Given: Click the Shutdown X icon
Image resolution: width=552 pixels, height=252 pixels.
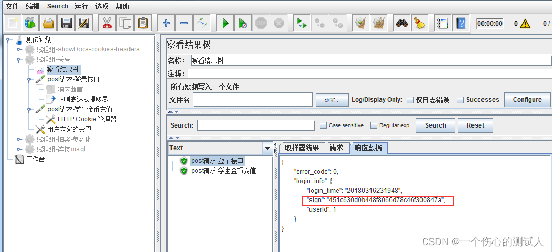Looking at the screenshot, I should [x=278, y=24].
